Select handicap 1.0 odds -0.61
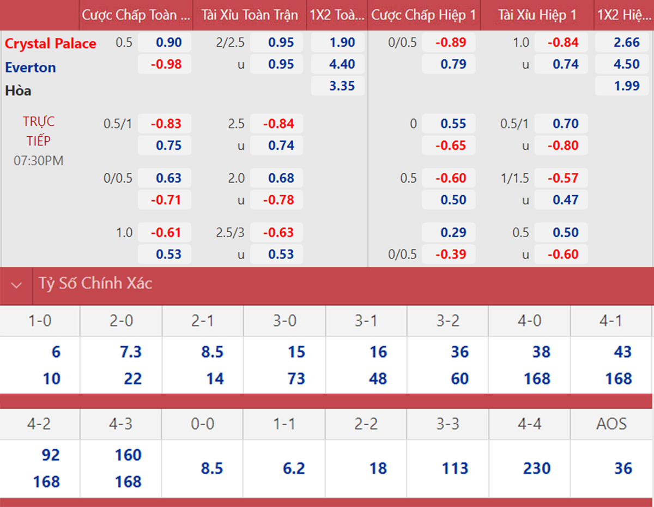This screenshot has width=654, height=507. pos(165,233)
